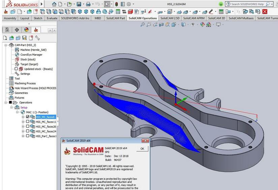This screenshot has height=190, width=278.
Task: Click the Apply Scene icon
Action: coord(209,25)
